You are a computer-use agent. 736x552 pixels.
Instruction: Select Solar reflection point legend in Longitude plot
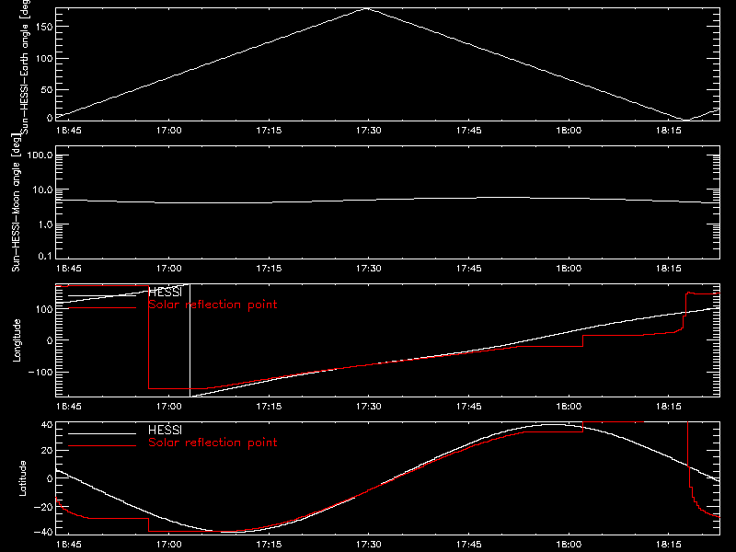coord(213,305)
